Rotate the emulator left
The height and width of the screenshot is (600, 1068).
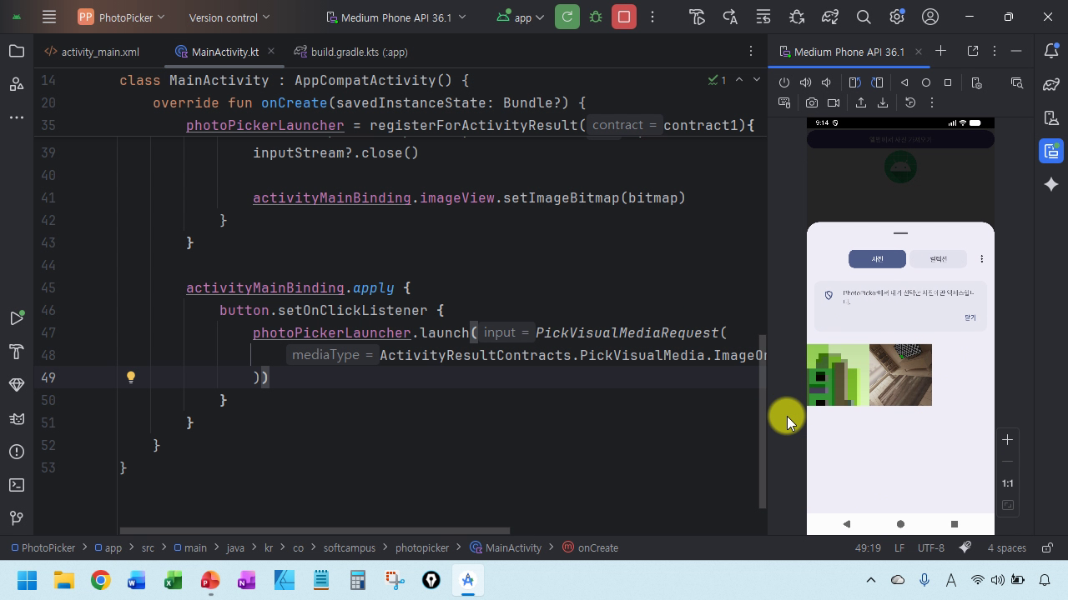[854, 82]
